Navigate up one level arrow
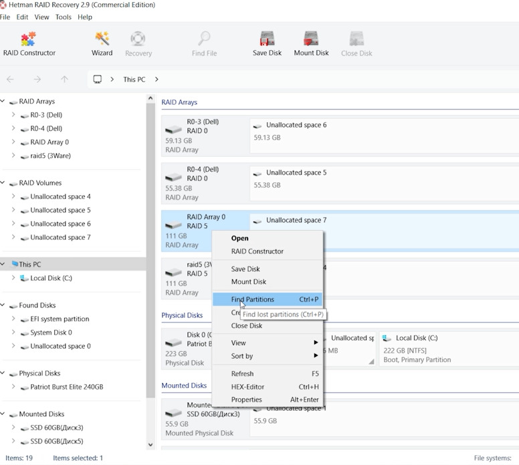The height and width of the screenshot is (465, 519). coord(65,80)
